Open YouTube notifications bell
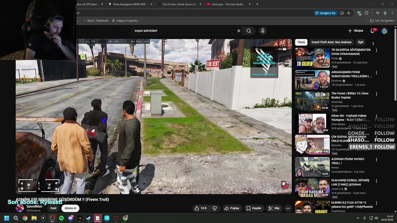 pyautogui.click(x=373, y=31)
